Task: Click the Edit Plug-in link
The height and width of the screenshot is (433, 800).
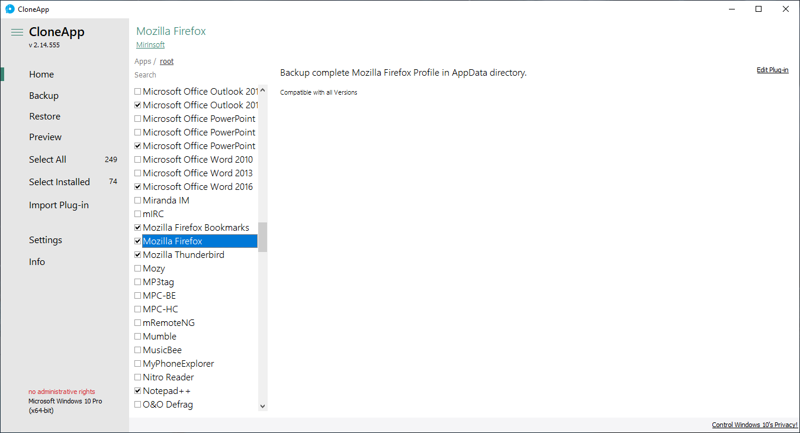Action: [x=773, y=70]
